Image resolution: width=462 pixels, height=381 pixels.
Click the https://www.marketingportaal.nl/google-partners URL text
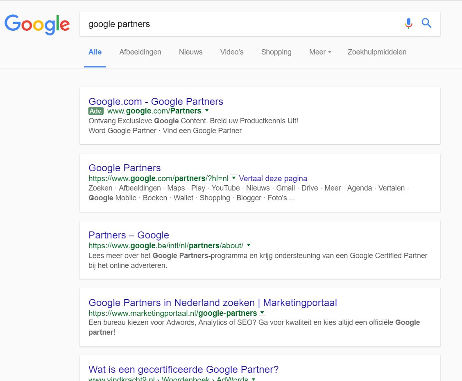pos(173,313)
